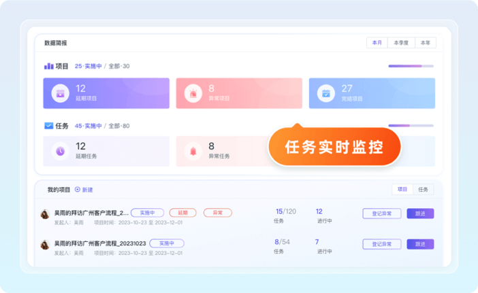Select the 本月 time filter

(x=377, y=43)
